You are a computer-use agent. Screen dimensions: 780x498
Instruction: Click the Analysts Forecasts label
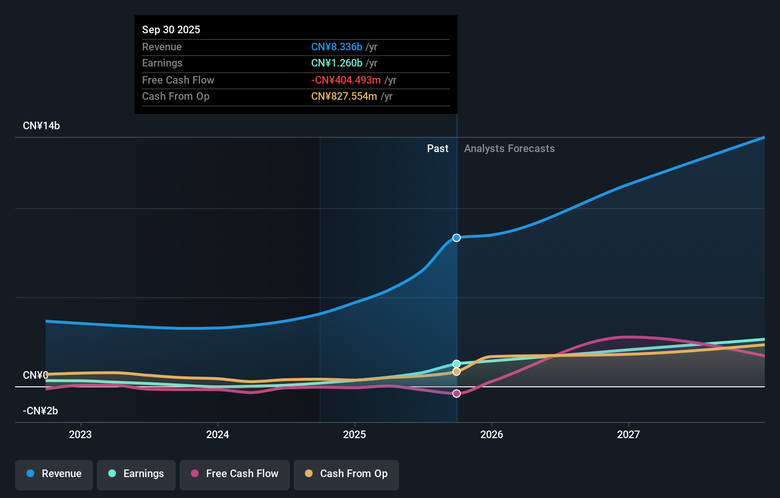click(x=509, y=149)
